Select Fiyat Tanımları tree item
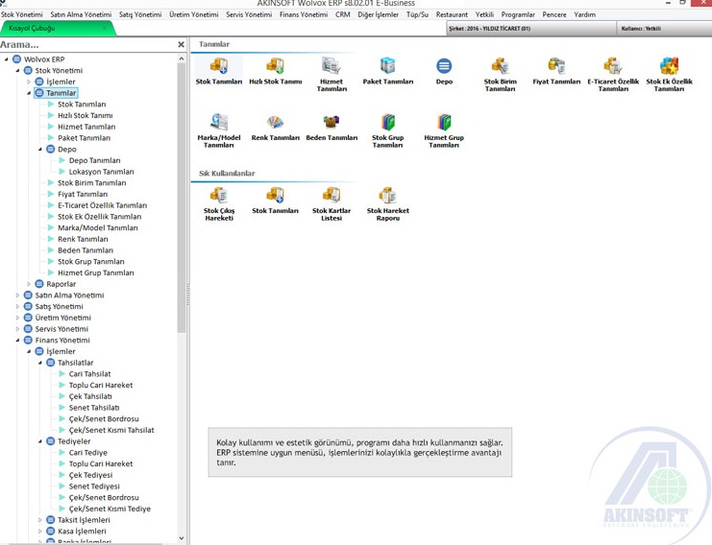 click(83, 194)
